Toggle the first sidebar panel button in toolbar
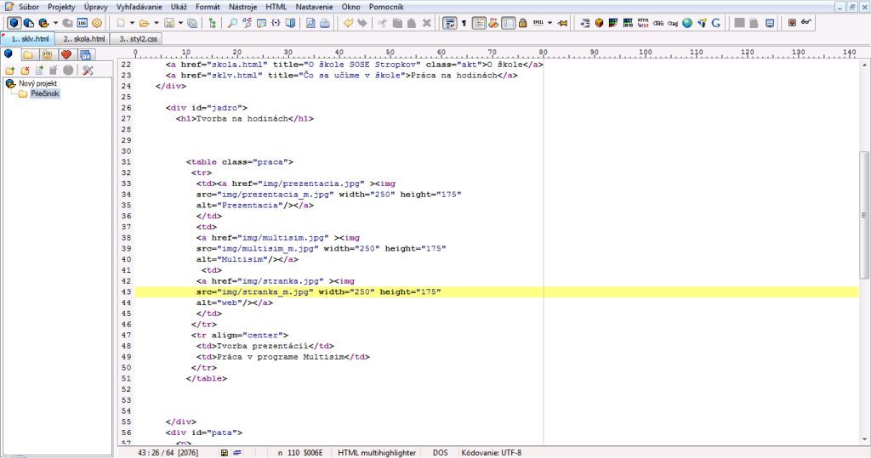The width and height of the screenshot is (871, 458). [14, 23]
